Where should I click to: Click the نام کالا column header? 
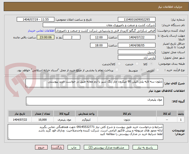(127, 114)
